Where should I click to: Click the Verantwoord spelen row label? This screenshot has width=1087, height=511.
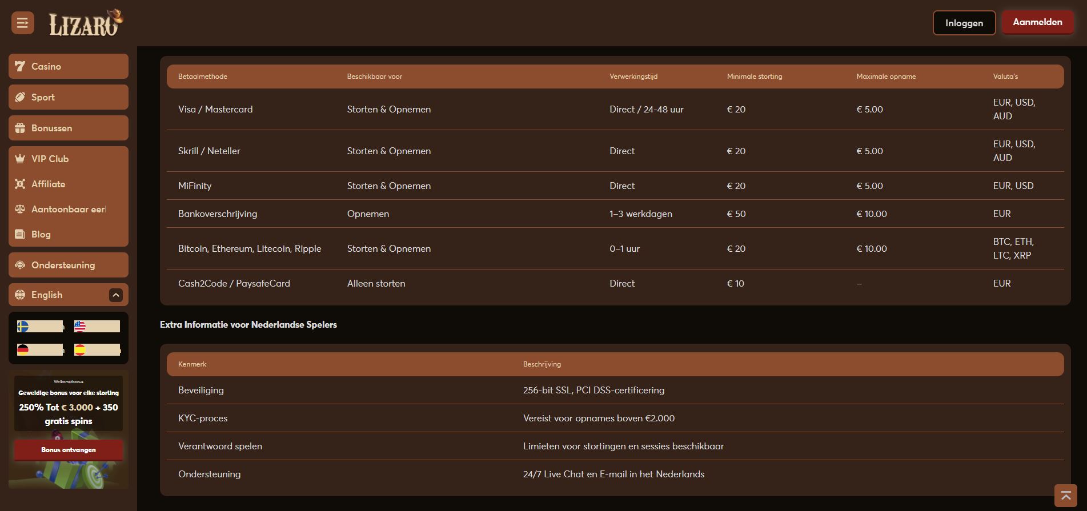[x=220, y=446]
